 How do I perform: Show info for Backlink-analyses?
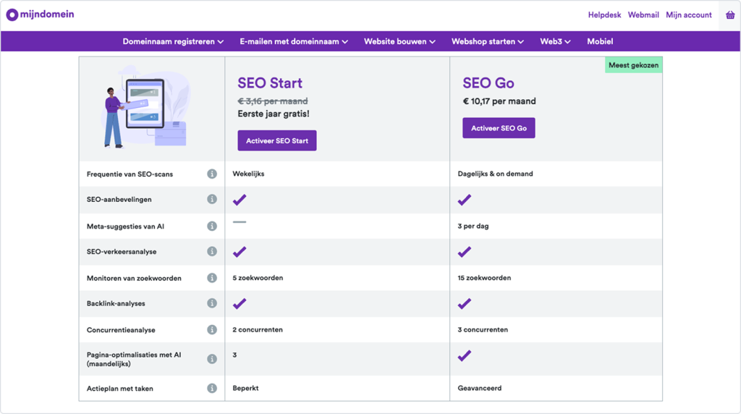click(x=212, y=303)
